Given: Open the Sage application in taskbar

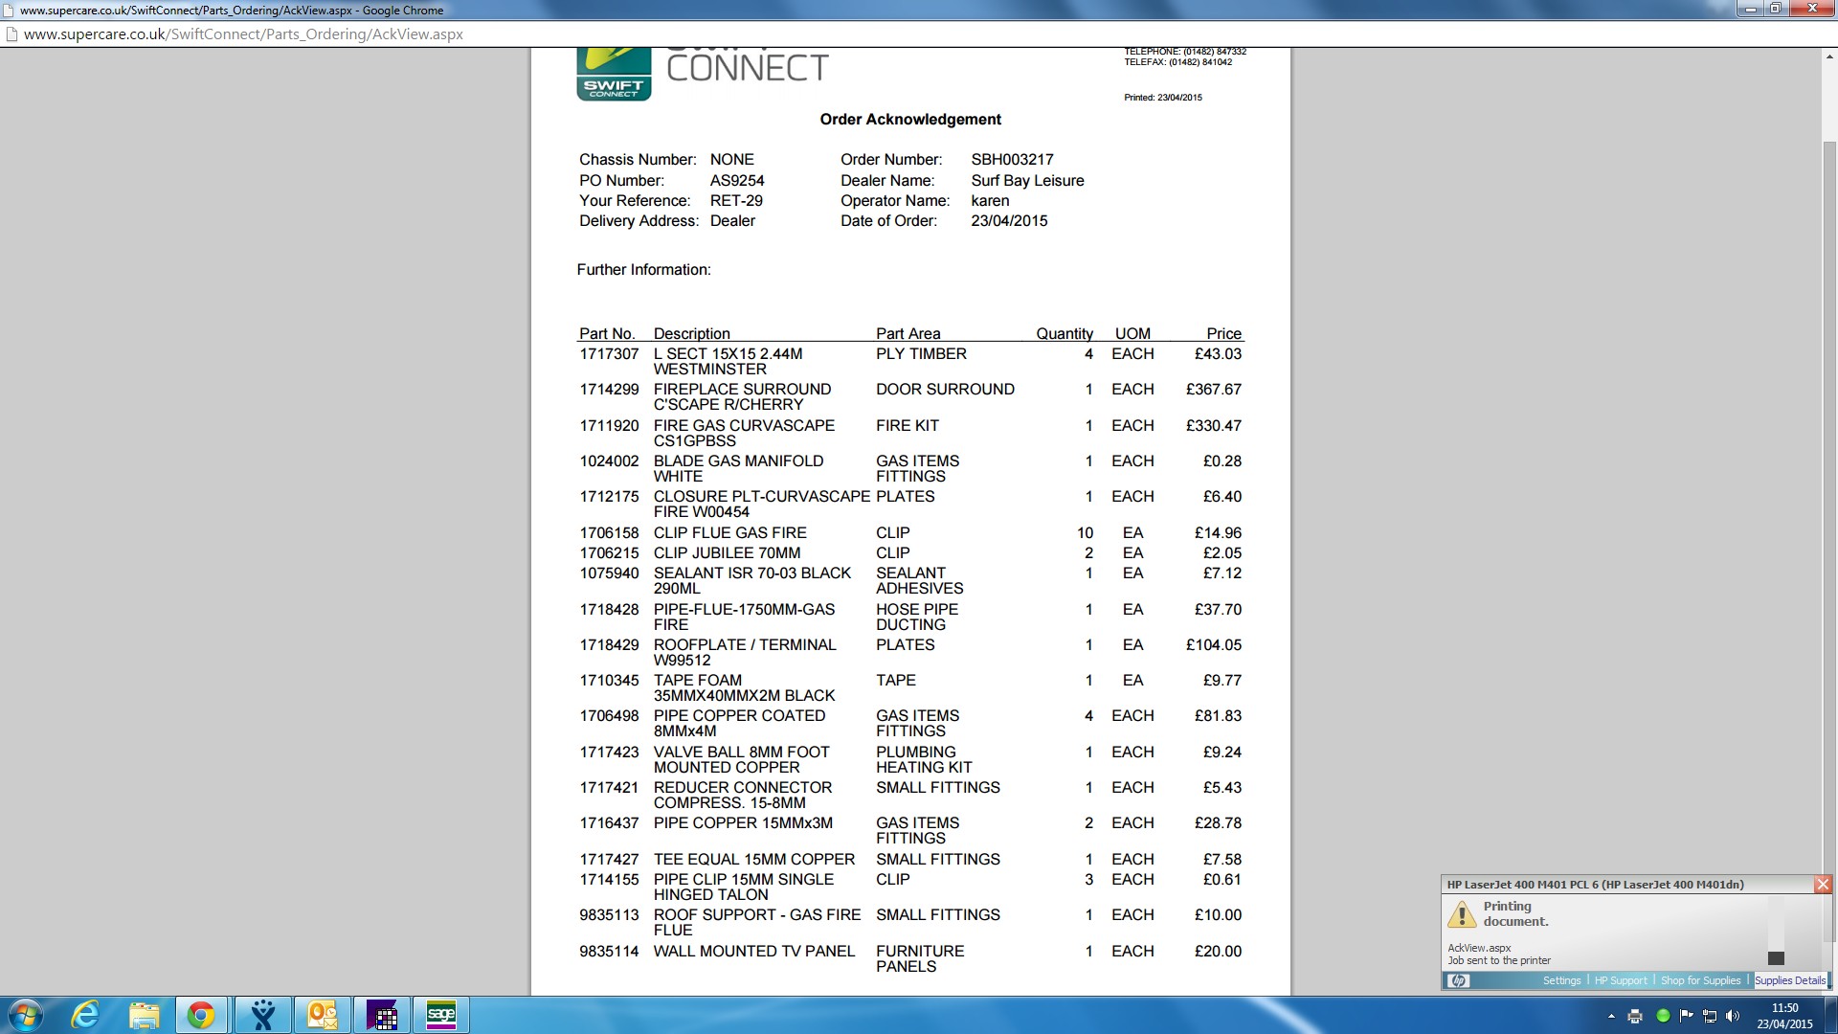Looking at the screenshot, I should (x=441, y=1015).
